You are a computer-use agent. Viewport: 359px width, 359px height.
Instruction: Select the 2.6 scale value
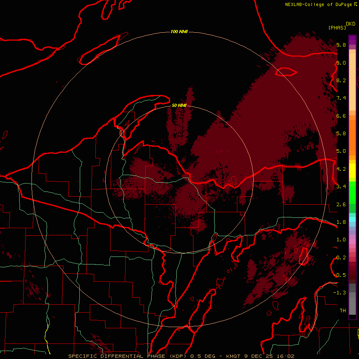[x=341, y=205]
